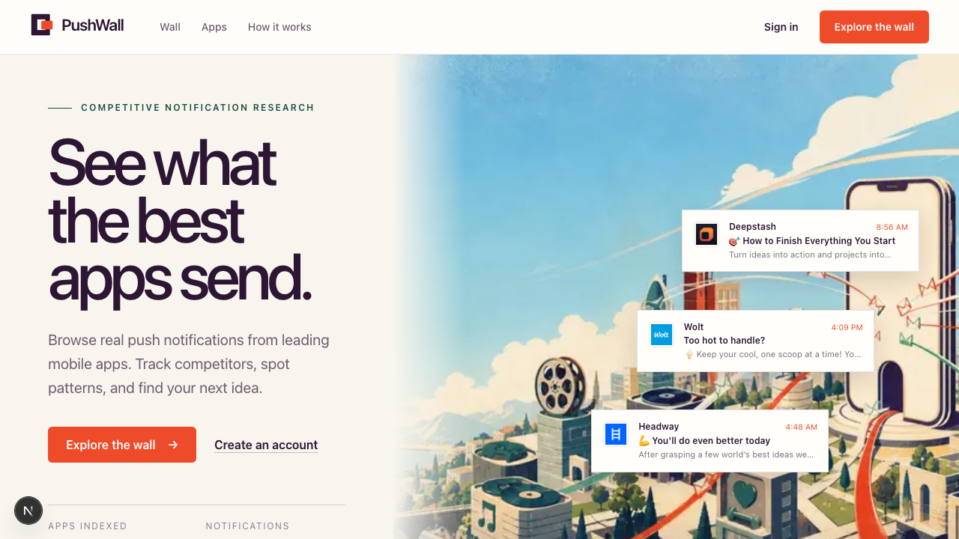The height and width of the screenshot is (539, 959).
Task: Click the 'See what the best apps send.' headline
Action: point(180,221)
